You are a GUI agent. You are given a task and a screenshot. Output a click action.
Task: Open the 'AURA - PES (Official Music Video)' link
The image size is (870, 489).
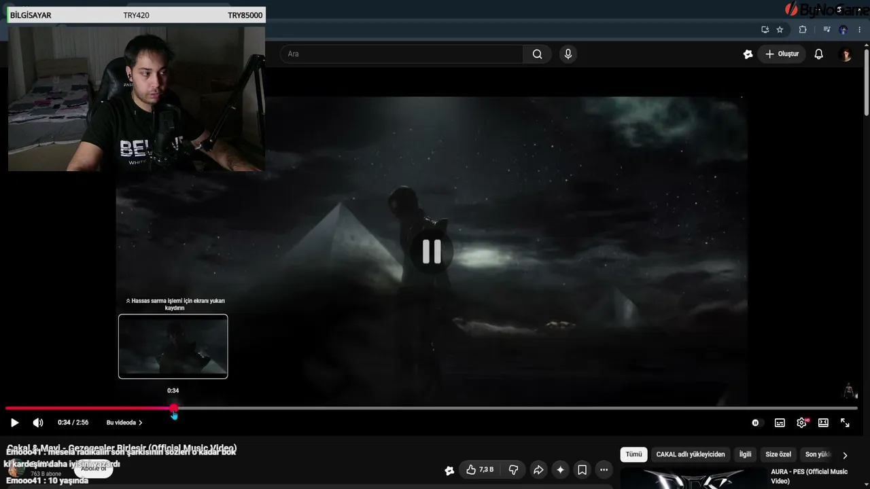tap(809, 476)
